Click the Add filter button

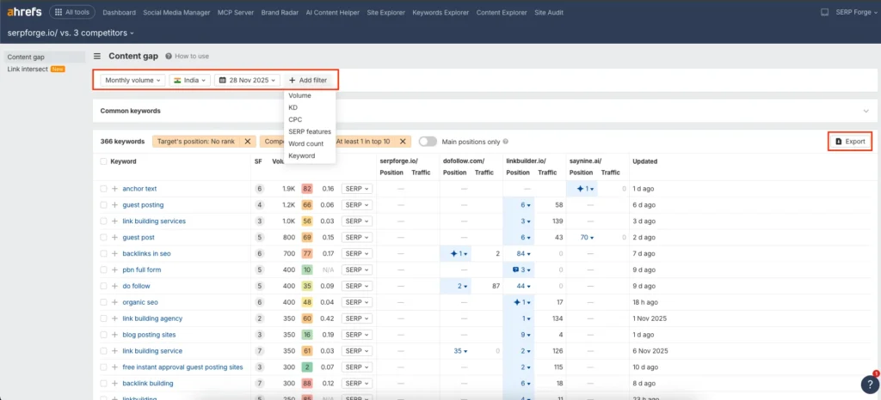pos(308,80)
